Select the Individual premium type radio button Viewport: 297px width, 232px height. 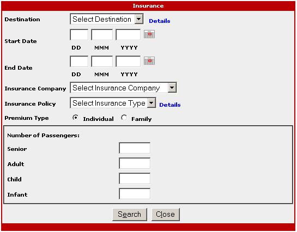pos(75,118)
